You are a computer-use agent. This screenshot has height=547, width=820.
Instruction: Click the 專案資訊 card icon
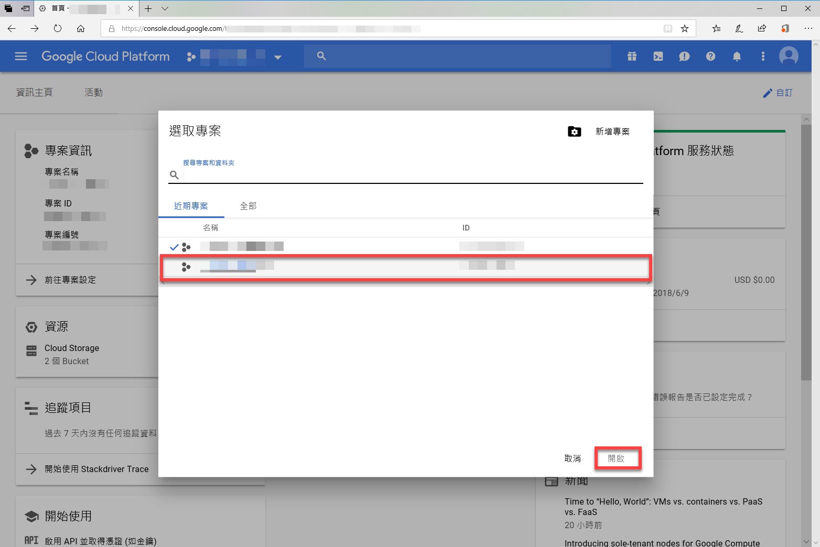click(x=31, y=151)
